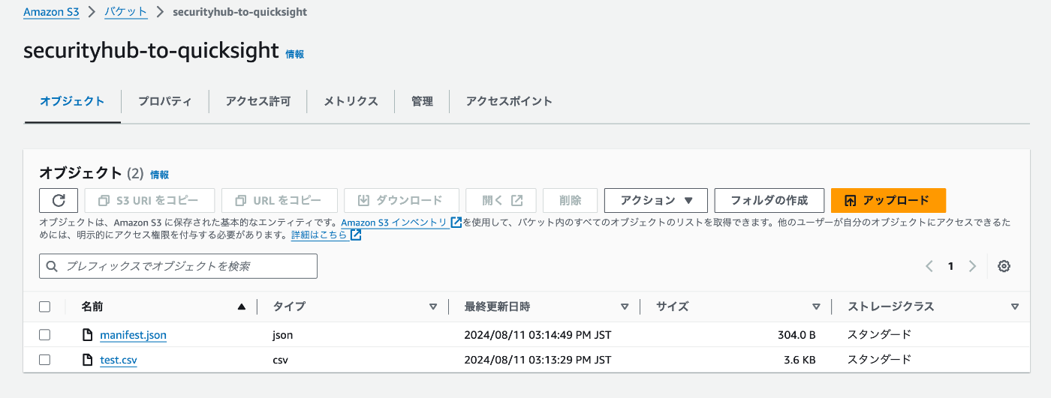Open Amazon S3 breadcrumb link
1051x398 pixels.
51,12
